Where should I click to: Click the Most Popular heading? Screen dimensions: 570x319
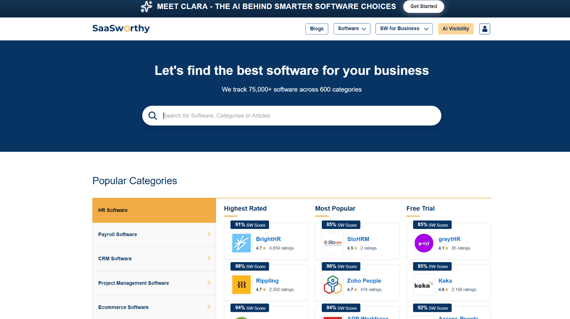pyautogui.click(x=335, y=208)
